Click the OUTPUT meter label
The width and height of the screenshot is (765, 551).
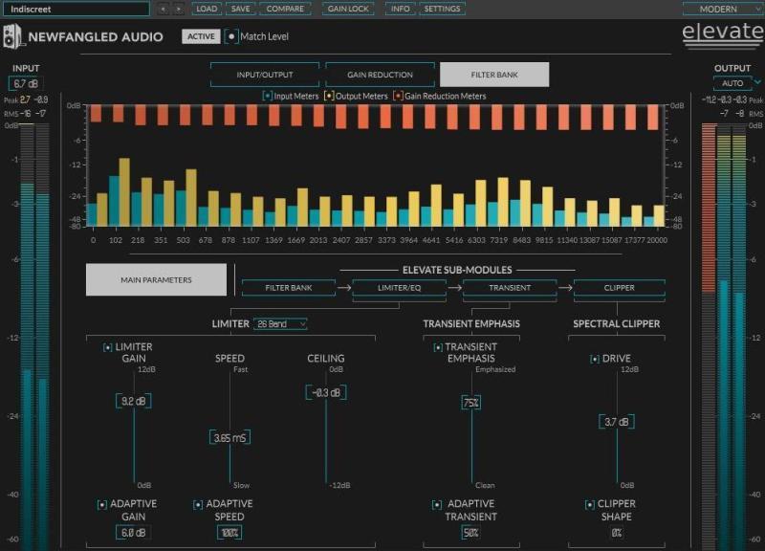pyautogui.click(x=732, y=68)
